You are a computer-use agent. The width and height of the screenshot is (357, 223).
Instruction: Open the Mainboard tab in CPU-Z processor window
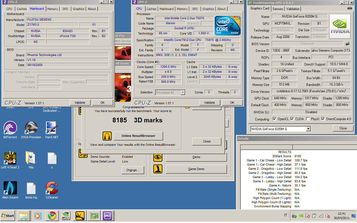(167, 9)
